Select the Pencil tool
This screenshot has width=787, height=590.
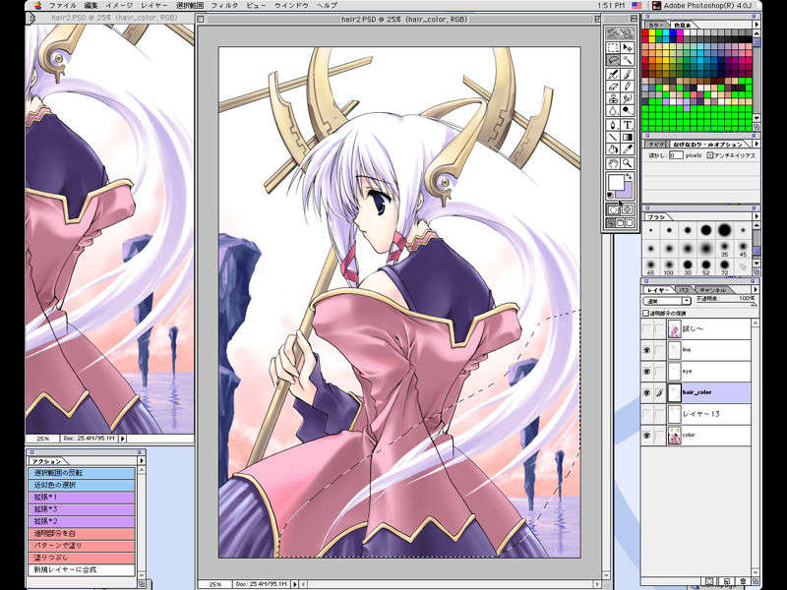click(x=628, y=87)
